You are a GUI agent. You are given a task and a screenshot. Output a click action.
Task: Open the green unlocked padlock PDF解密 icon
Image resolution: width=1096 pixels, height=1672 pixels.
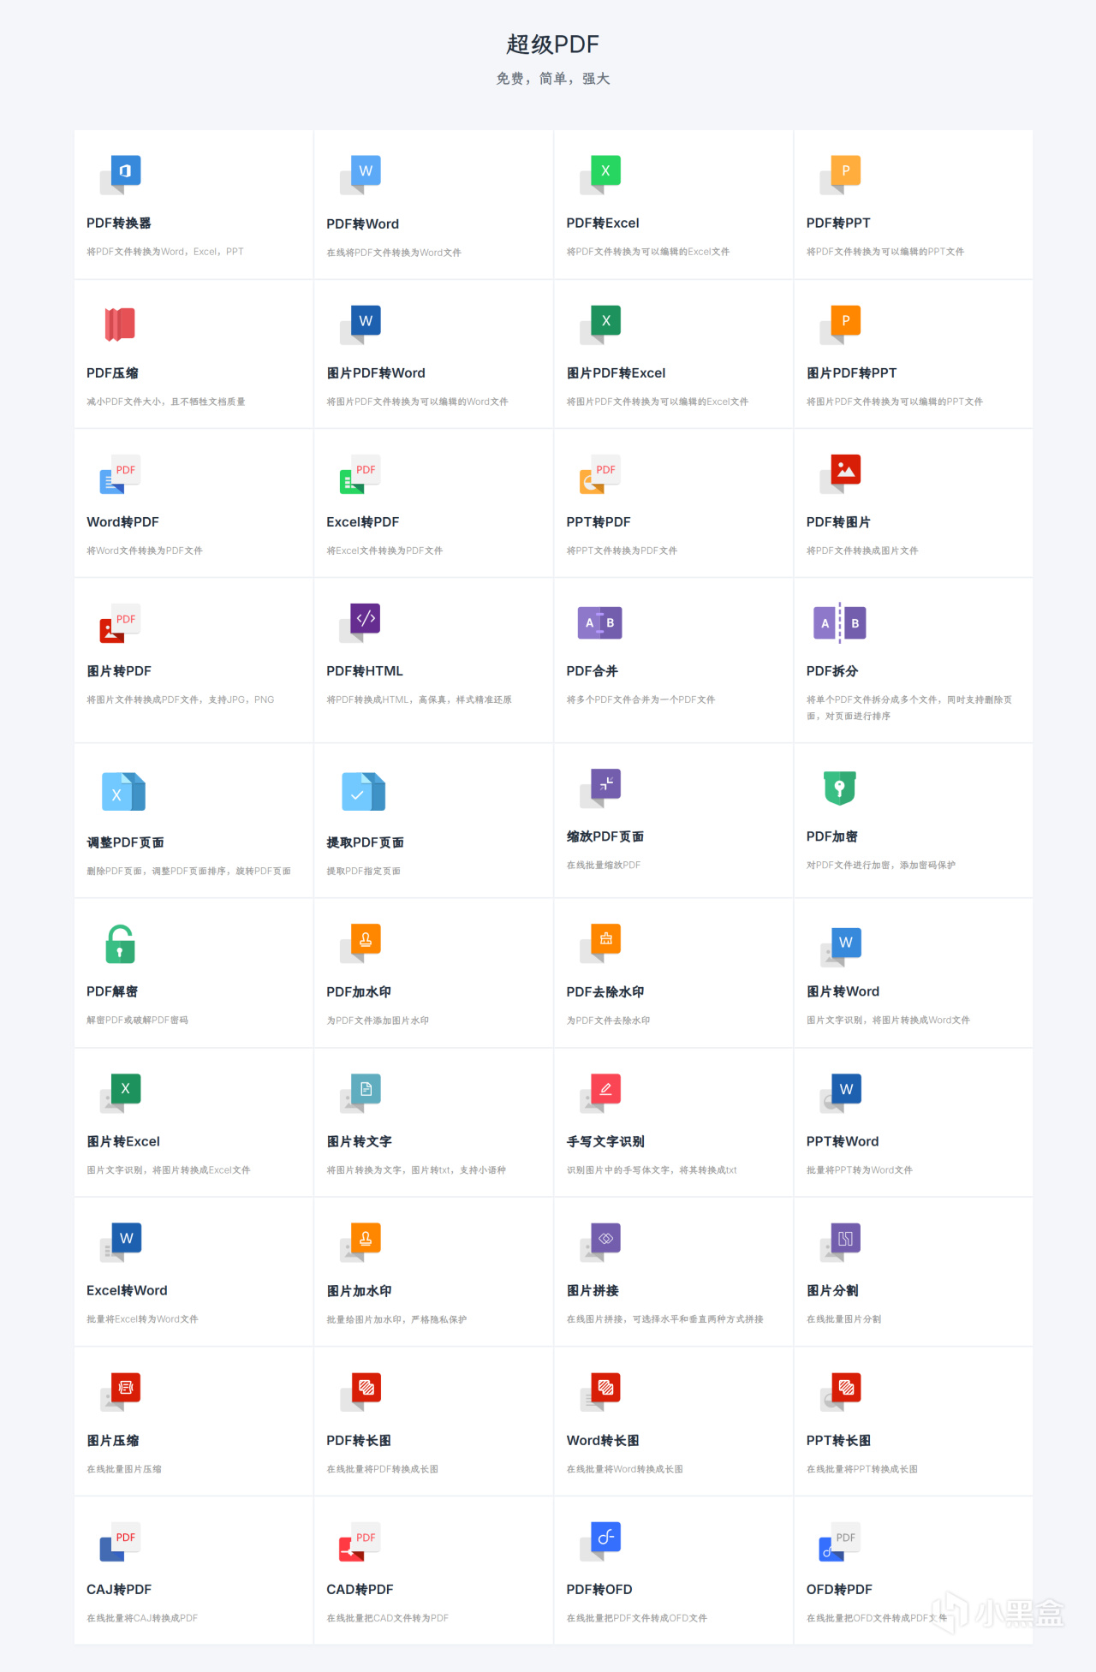(120, 943)
